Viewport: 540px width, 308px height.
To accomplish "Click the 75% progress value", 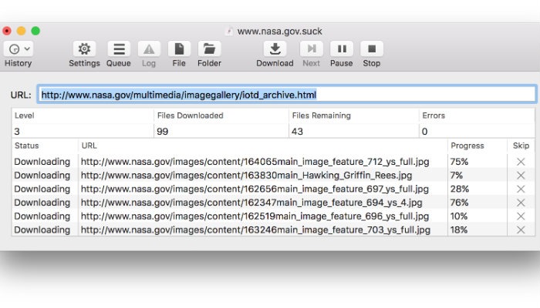I will point(459,162).
